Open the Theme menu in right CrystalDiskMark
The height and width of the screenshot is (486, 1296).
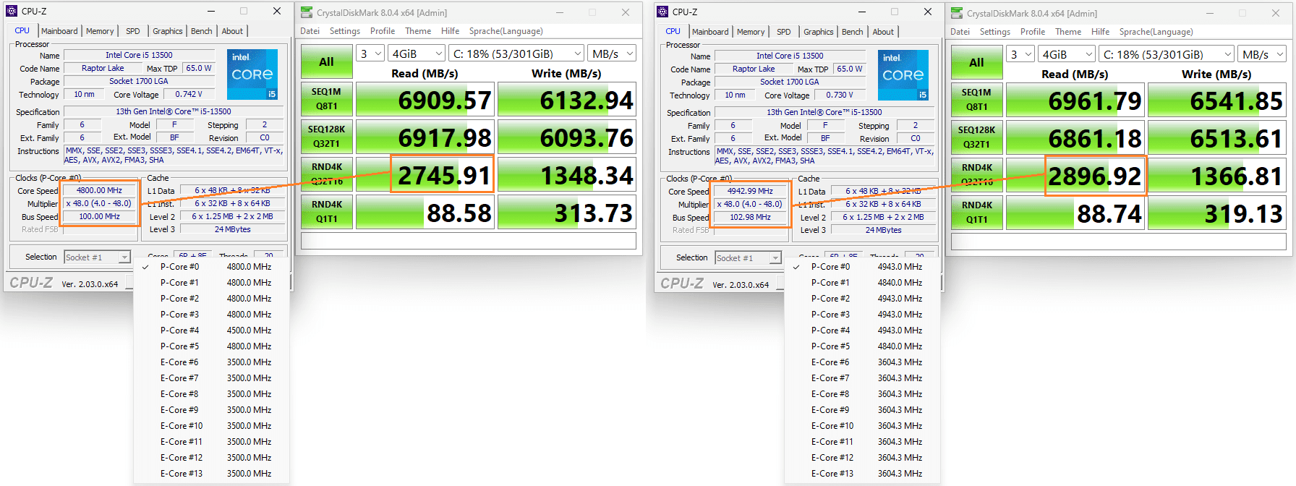click(1068, 32)
